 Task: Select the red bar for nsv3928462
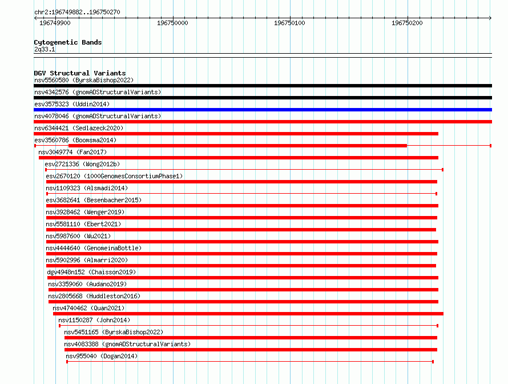point(241,218)
